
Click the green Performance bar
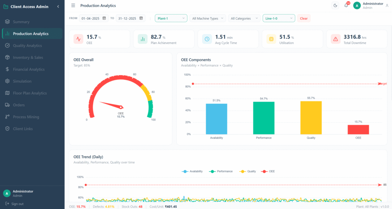[264, 118]
